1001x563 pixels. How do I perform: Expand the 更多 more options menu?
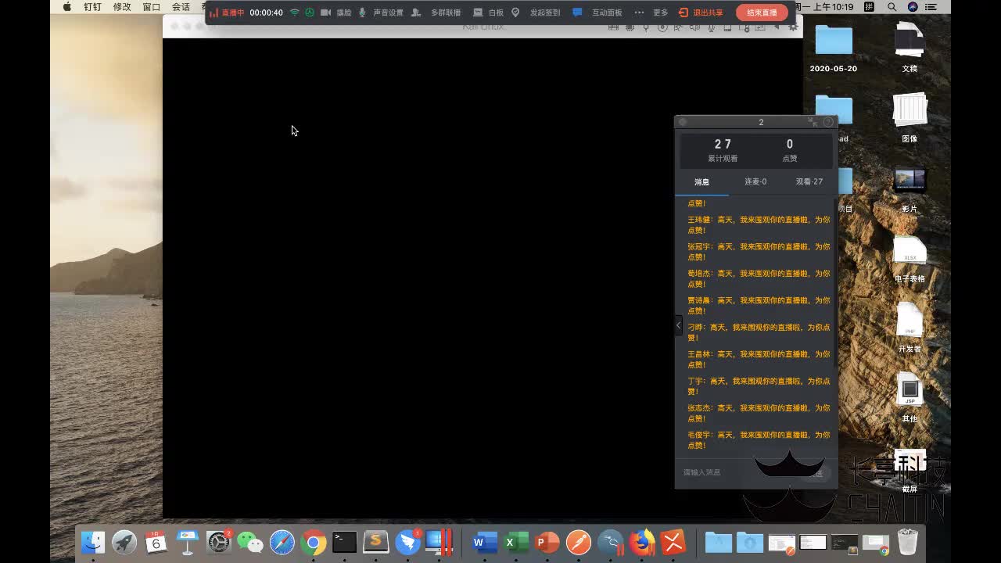point(651,13)
